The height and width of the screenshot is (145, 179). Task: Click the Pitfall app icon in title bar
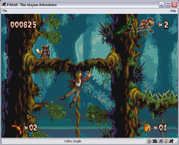[4, 5]
